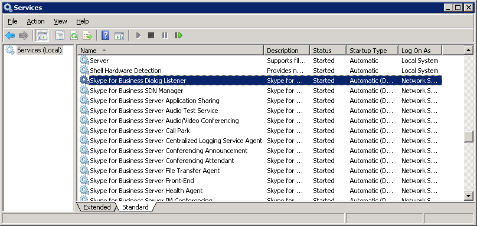The width and height of the screenshot is (477, 226).
Task: Click the Stop Service square icon
Action: coord(151,35)
